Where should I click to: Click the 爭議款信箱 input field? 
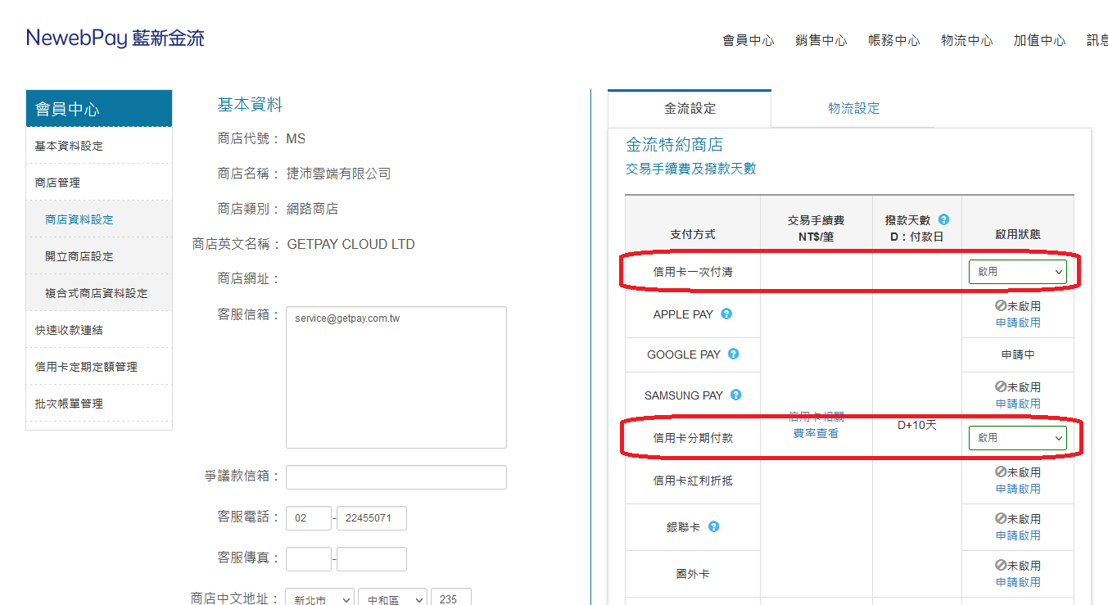[x=396, y=476]
